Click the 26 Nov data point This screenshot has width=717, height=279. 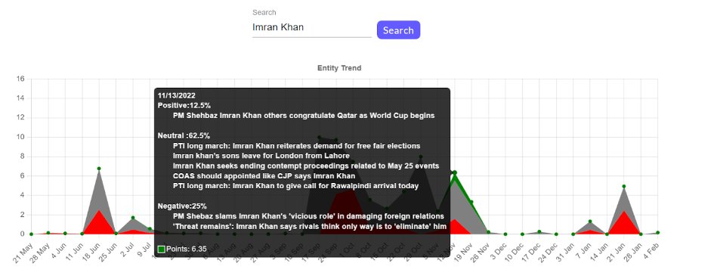[488, 232]
